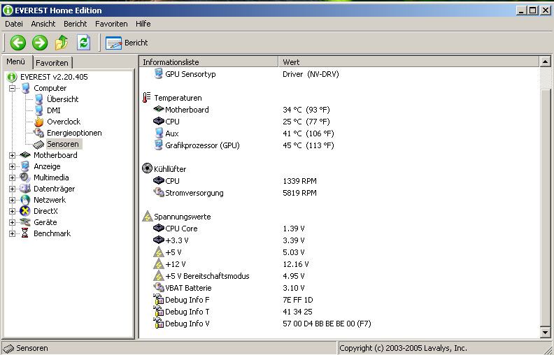Click the Kühllüfter fan icon
Screen dimensions: 554x355
click(x=147, y=168)
